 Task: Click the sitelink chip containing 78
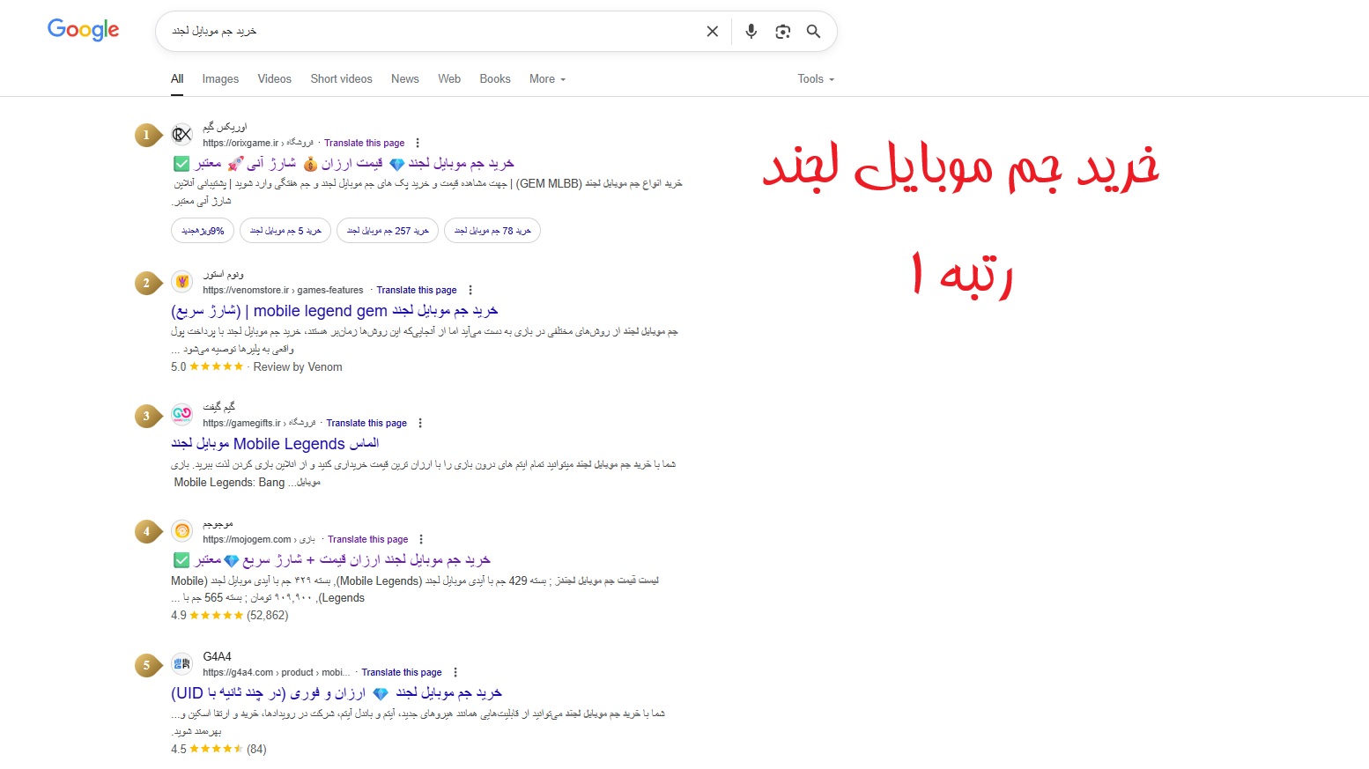click(x=492, y=231)
